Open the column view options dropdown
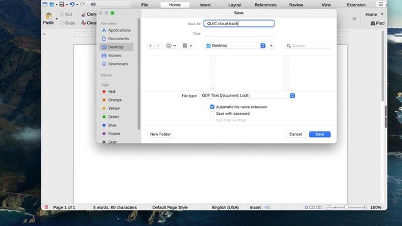402x226 pixels. 171,46
